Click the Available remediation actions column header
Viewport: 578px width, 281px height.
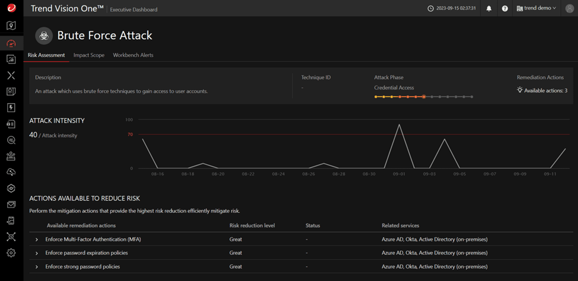[81, 225]
